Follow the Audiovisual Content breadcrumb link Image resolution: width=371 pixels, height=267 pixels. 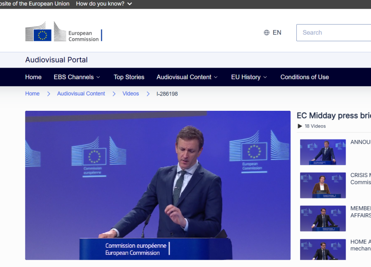[81, 94]
